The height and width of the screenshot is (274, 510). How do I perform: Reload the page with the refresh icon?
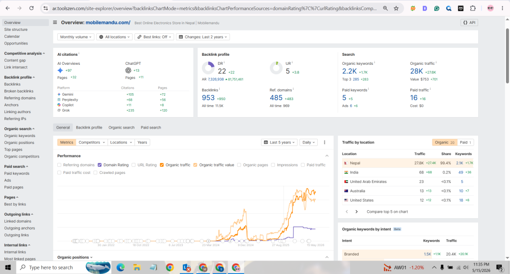(31, 8)
